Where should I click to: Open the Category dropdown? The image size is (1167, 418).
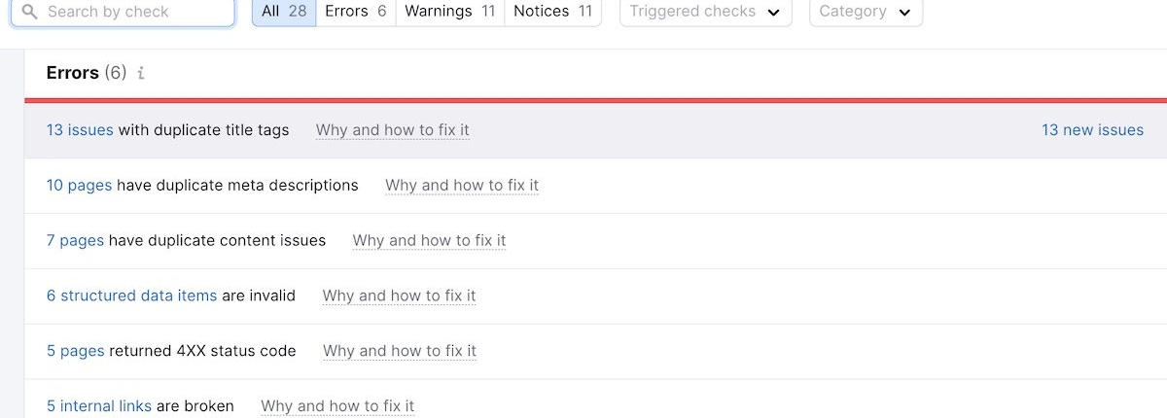pyautogui.click(x=866, y=12)
